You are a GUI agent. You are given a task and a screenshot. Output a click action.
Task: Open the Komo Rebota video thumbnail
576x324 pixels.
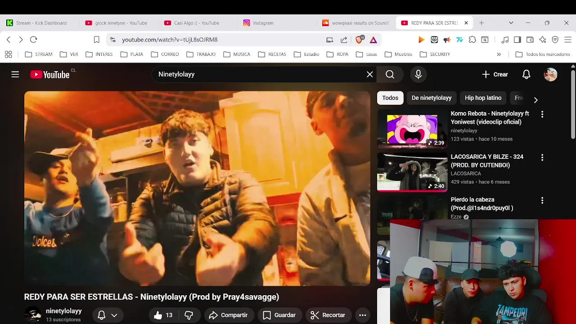point(412,129)
